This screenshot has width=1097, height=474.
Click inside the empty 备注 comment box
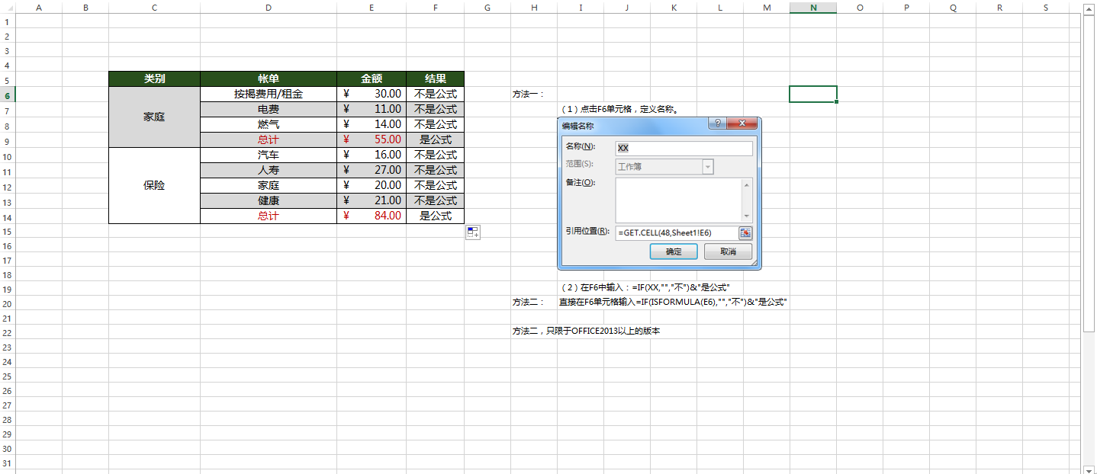tap(679, 198)
